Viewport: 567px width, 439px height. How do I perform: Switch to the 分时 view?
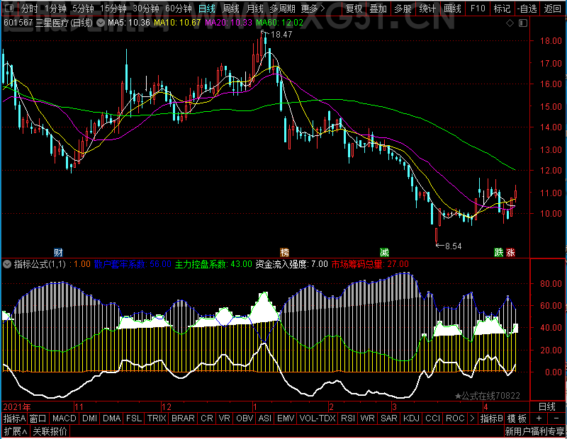(x=29, y=8)
